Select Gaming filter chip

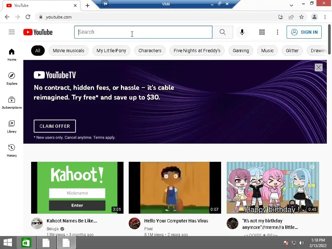[x=241, y=51]
